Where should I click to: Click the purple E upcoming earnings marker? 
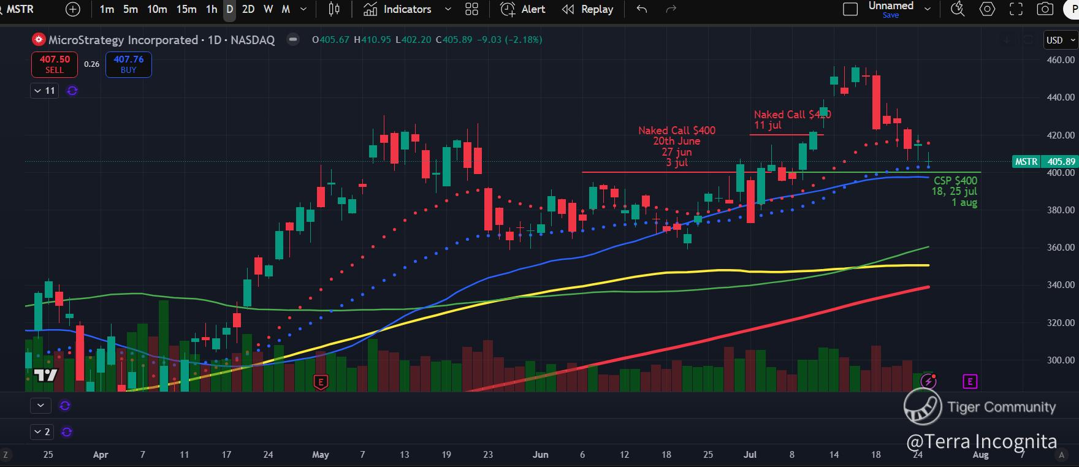click(x=970, y=382)
